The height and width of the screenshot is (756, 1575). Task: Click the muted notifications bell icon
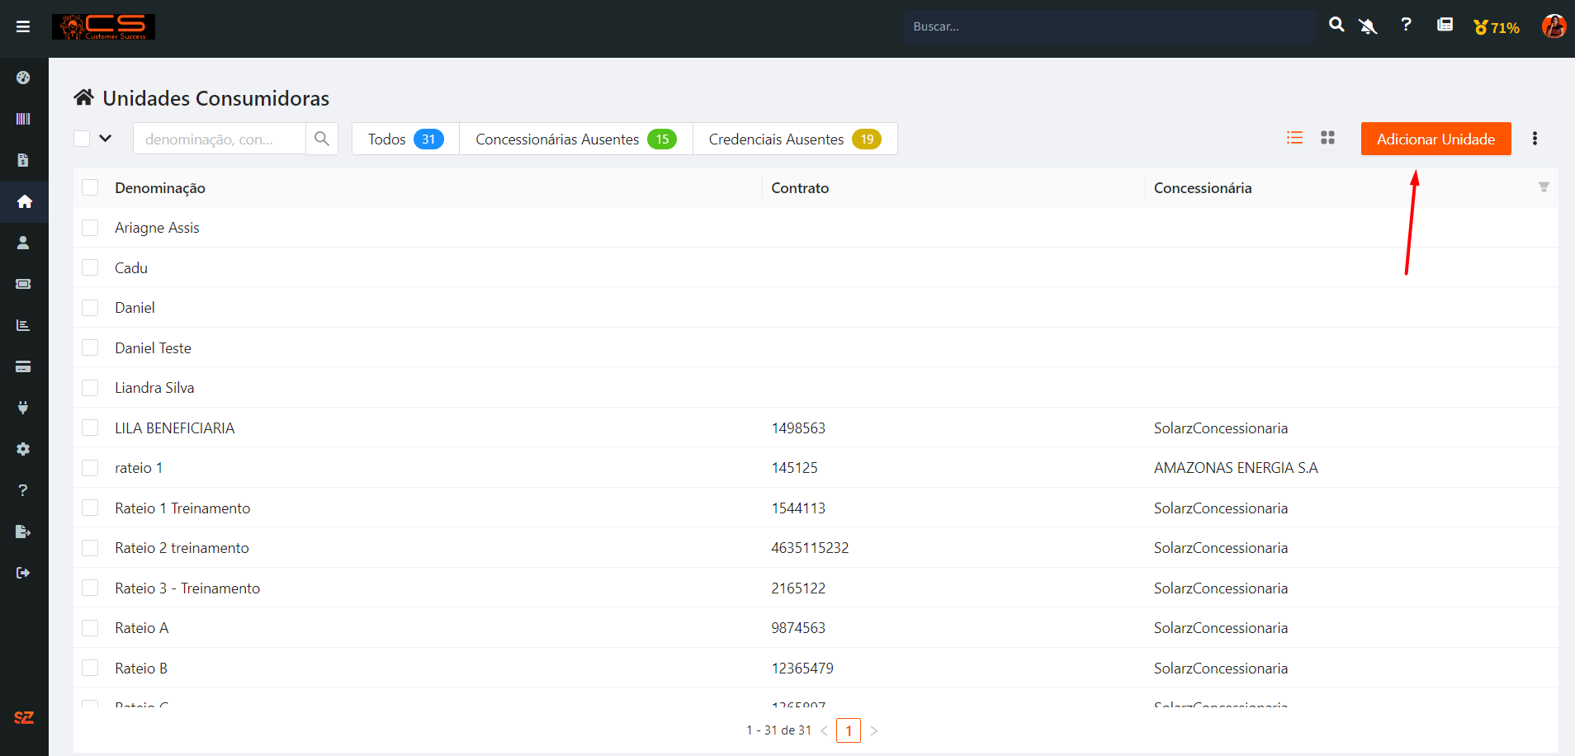click(1368, 26)
